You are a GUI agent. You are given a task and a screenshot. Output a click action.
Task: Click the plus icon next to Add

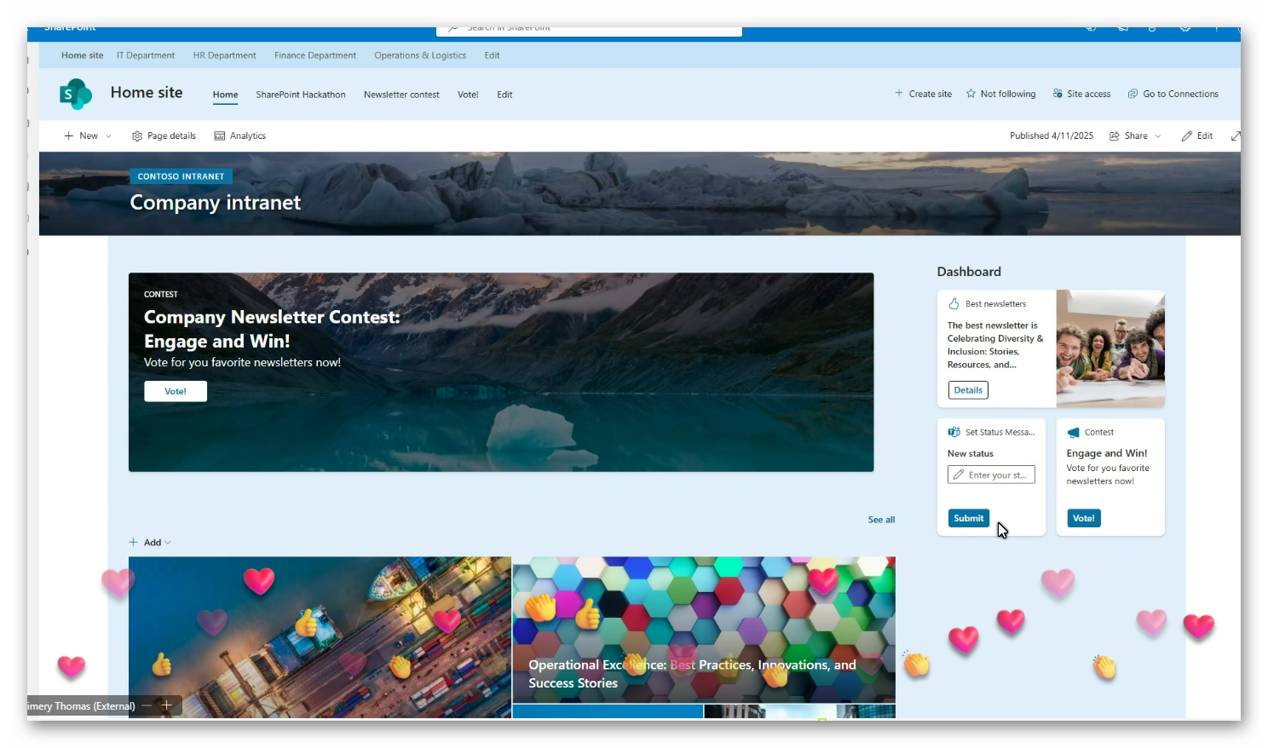click(133, 542)
